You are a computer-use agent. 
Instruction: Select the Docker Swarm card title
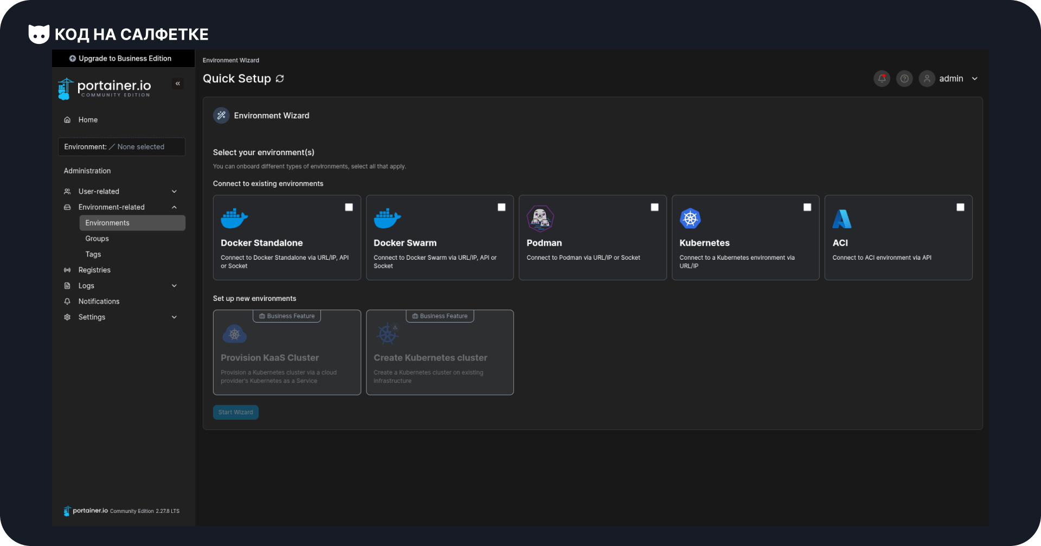405,243
